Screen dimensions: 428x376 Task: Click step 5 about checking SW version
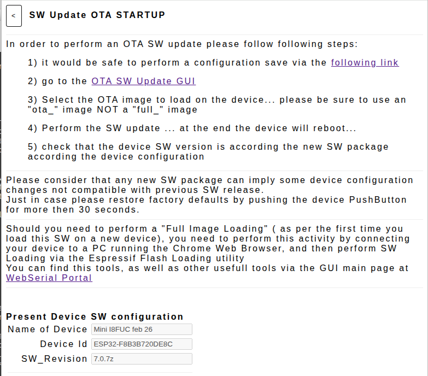(208, 151)
